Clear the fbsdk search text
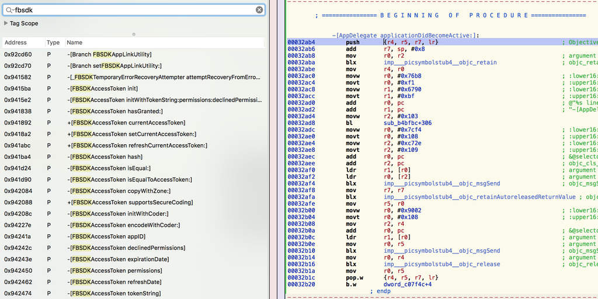The width and height of the screenshot is (598, 299). click(259, 10)
